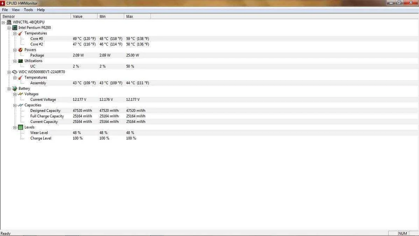
Task: Click Core #2 max 58 °C (136 °F)
Action: click(x=137, y=44)
